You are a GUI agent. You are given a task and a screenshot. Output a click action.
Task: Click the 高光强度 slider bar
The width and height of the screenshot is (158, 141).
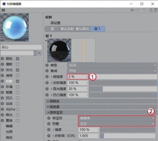point(123,89)
